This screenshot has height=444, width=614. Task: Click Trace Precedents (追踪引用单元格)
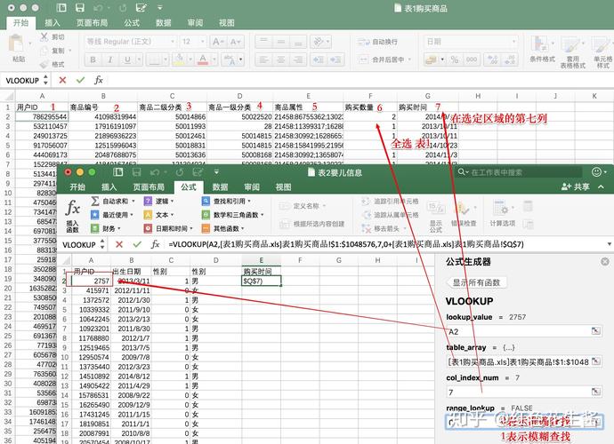tap(390, 202)
